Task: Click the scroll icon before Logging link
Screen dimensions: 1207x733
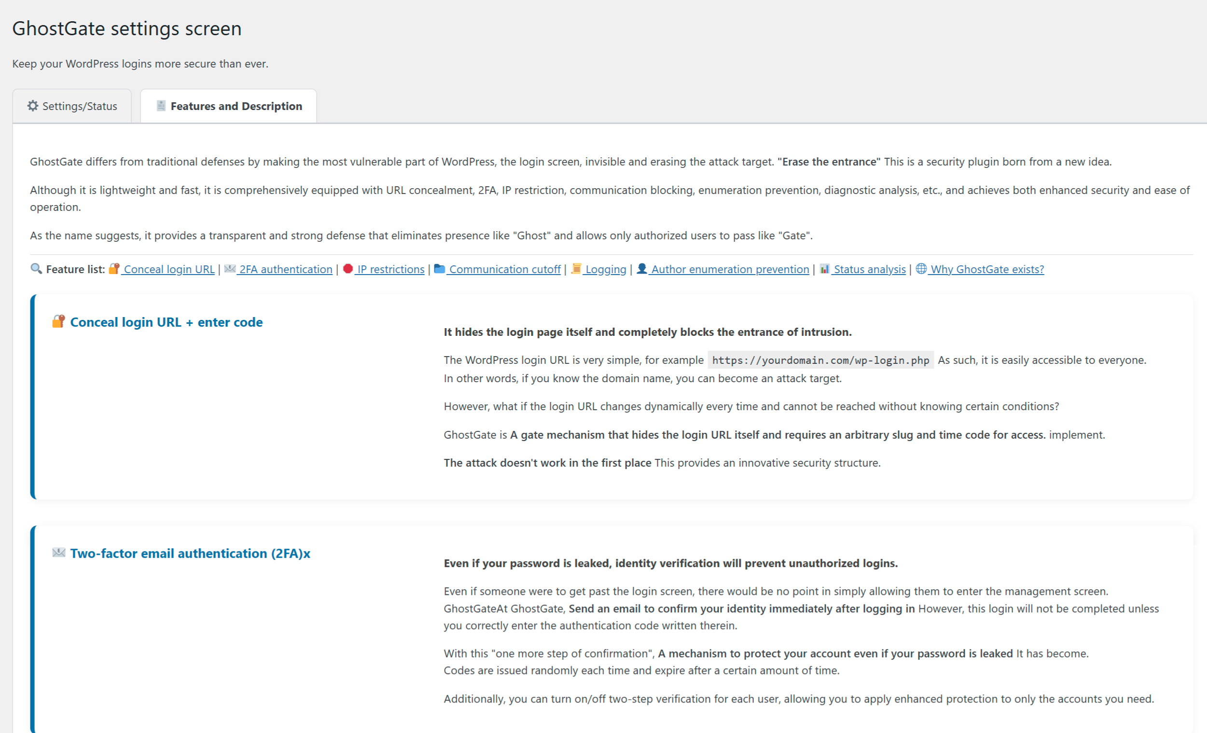Action: point(576,269)
